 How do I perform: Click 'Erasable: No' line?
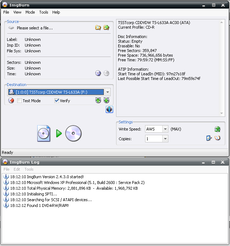pyautogui.click(x=129, y=46)
